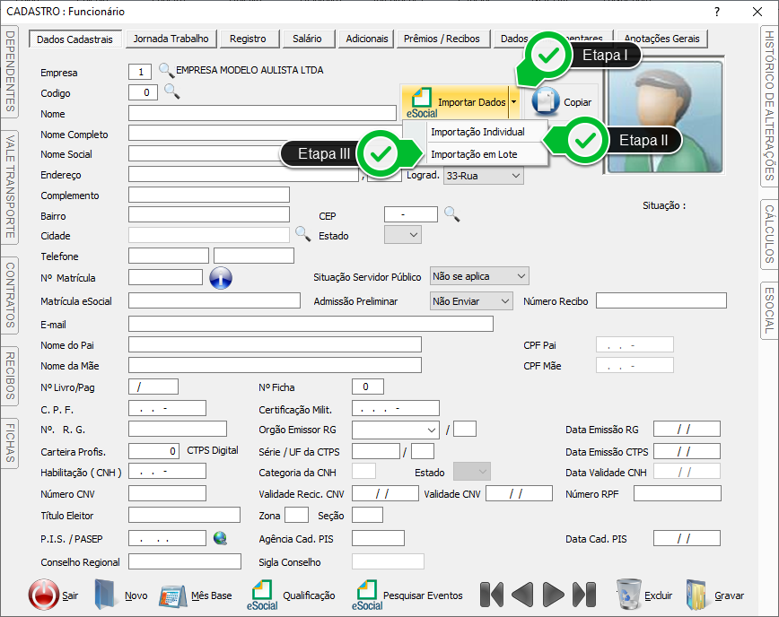The height and width of the screenshot is (617, 779).
Task: Click the Novo icon
Action: [x=106, y=595]
